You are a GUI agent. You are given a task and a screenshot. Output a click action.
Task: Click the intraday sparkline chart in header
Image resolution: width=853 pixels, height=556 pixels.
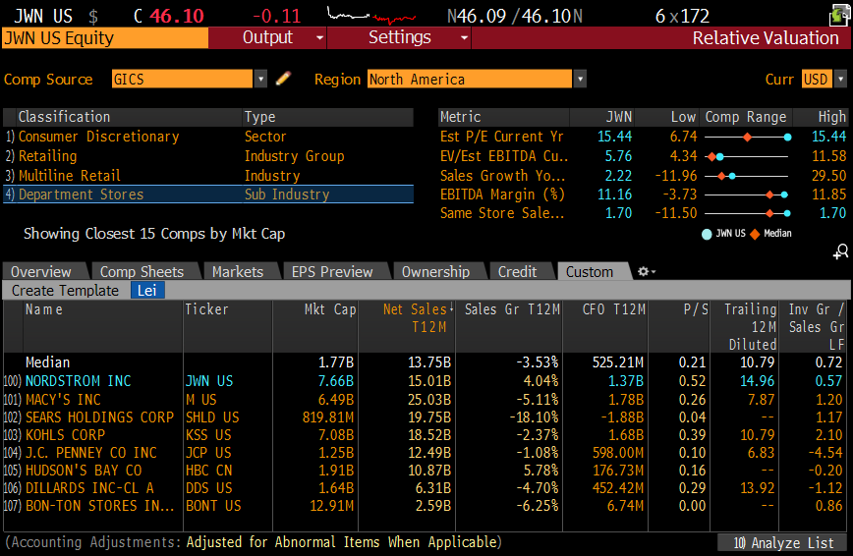[x=371, y=16]
